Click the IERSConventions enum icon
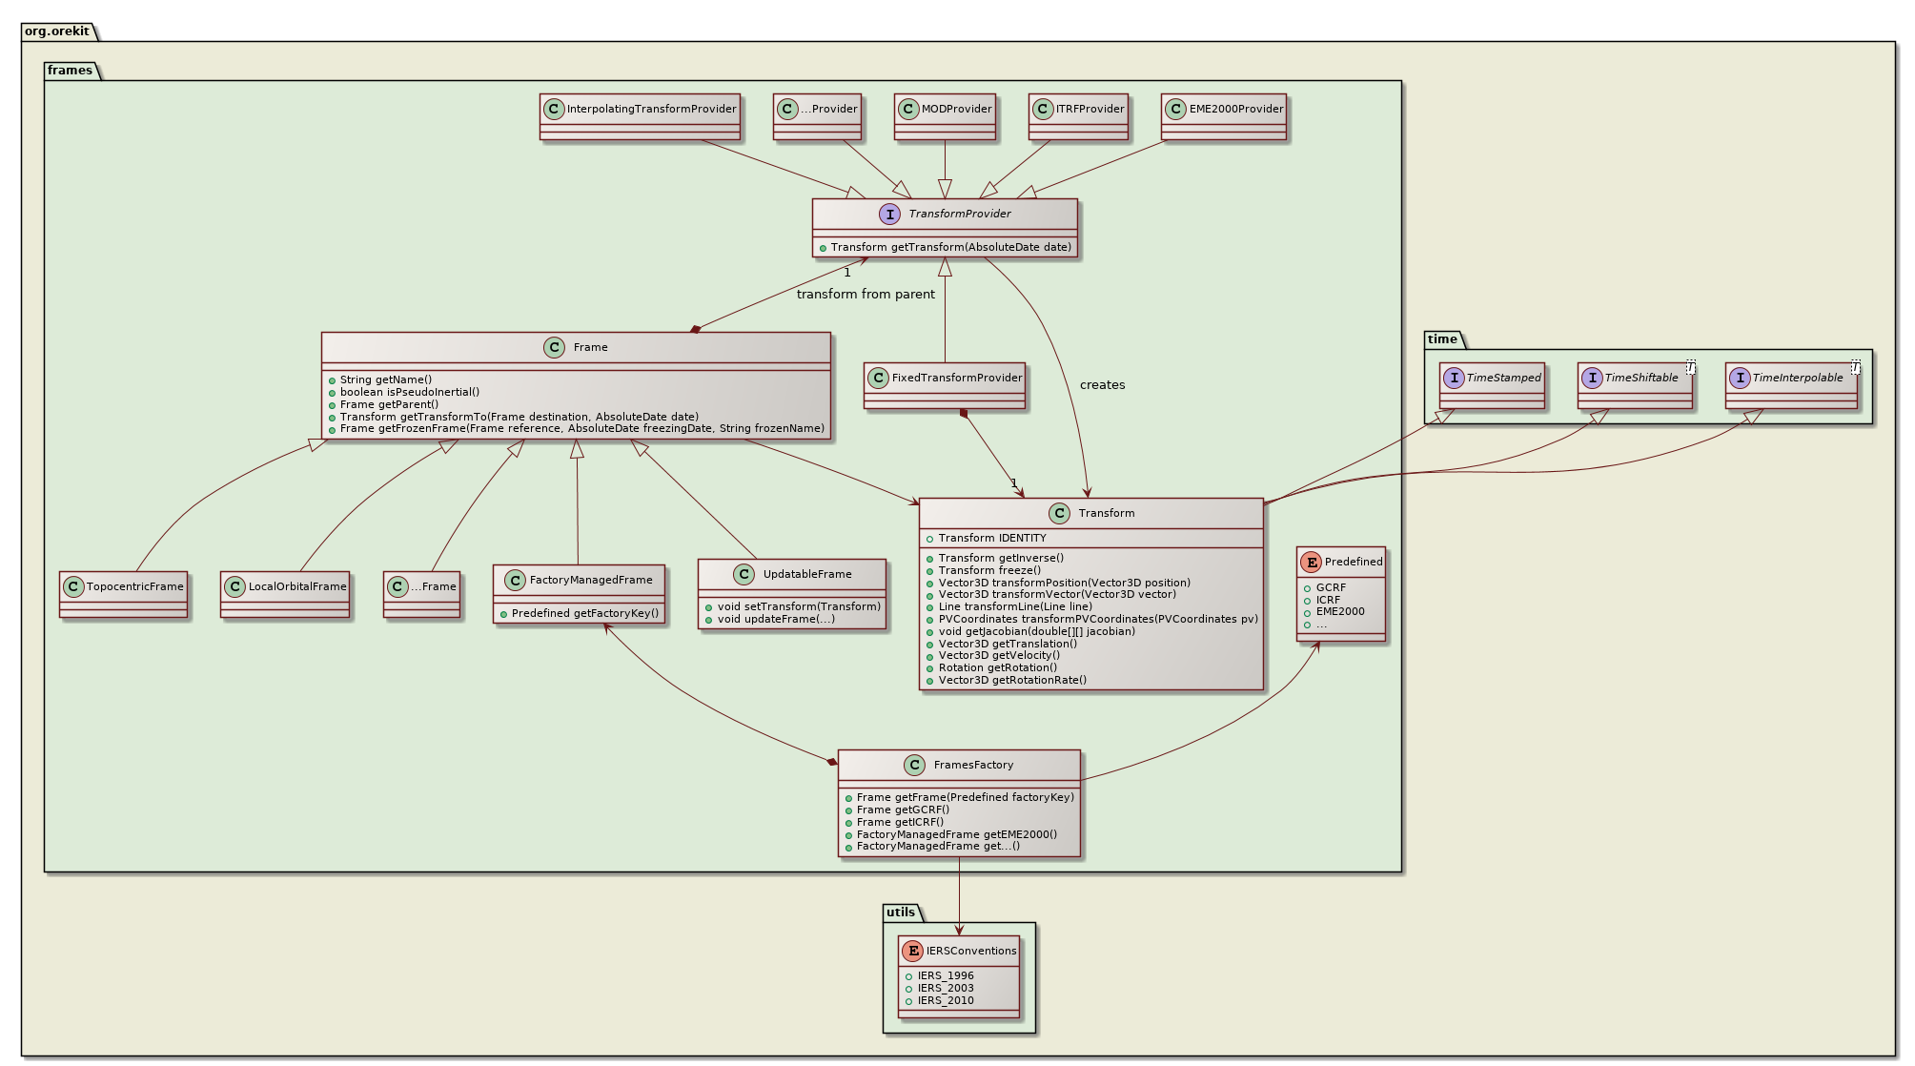This screenshot has width=1915, height=1066. pos(913,951)
